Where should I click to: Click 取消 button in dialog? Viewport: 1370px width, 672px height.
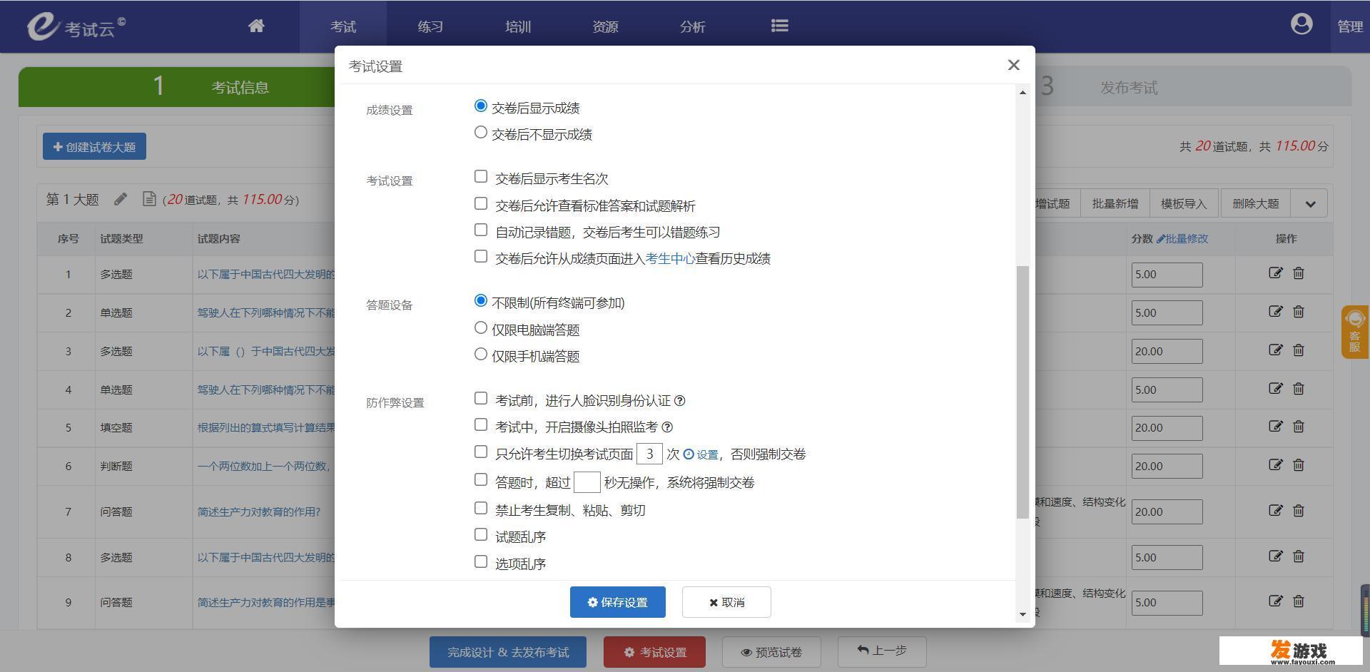pos(726,602)
